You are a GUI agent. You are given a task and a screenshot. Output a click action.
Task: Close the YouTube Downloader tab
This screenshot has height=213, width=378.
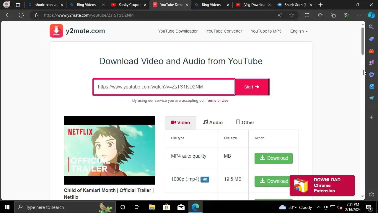(187, 5)
